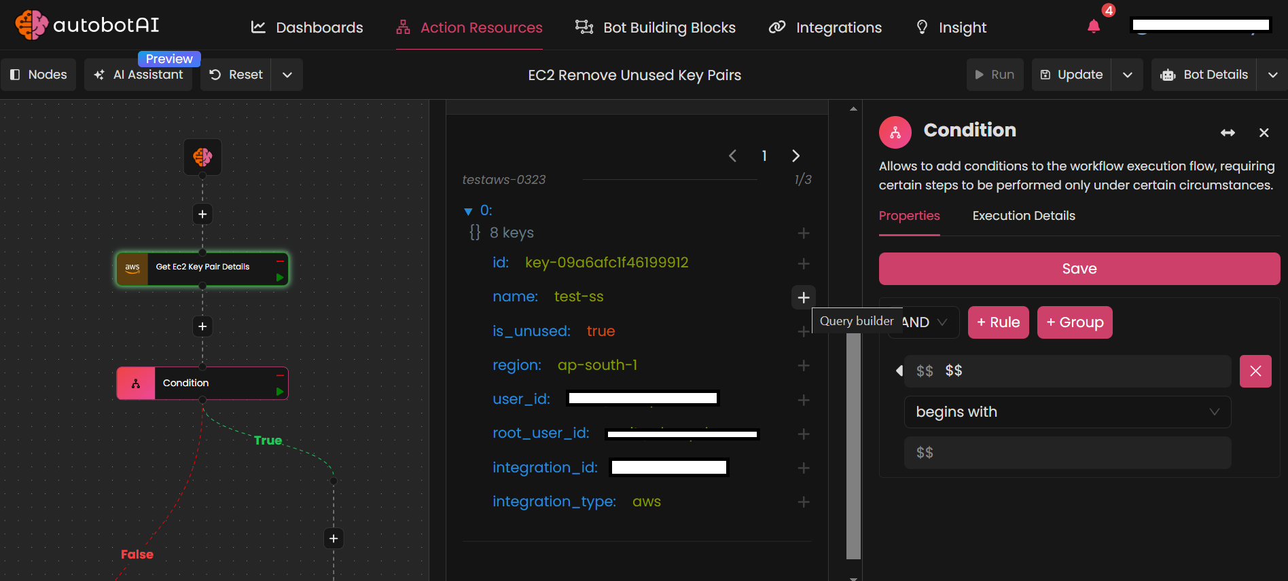Viewport: 1288px width, 581px height.
Task: Toggle the Nodes panel
Action: (39, 75)
